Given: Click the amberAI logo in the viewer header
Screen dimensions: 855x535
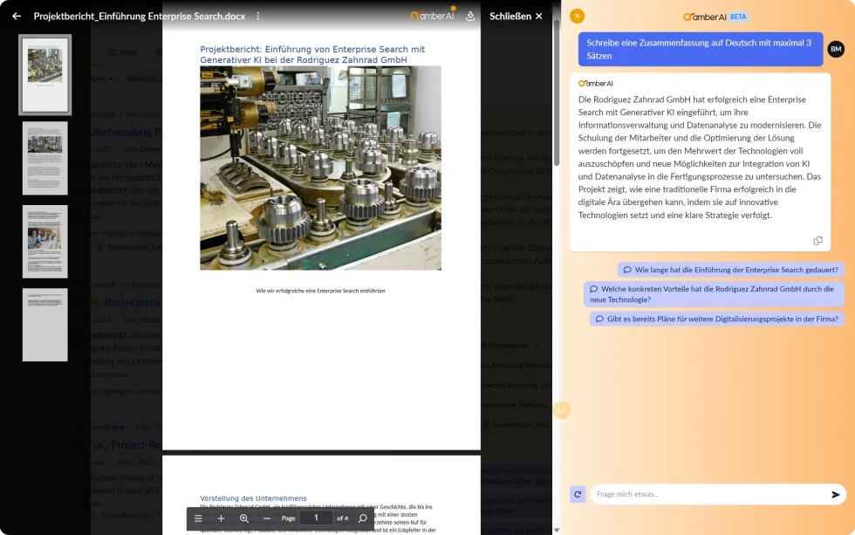Looking at the screenshot, I should pos(433,16).
